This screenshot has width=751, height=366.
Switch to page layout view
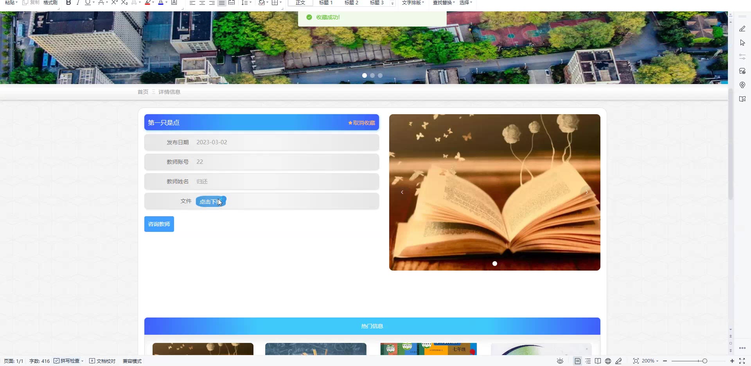[578, 361]
